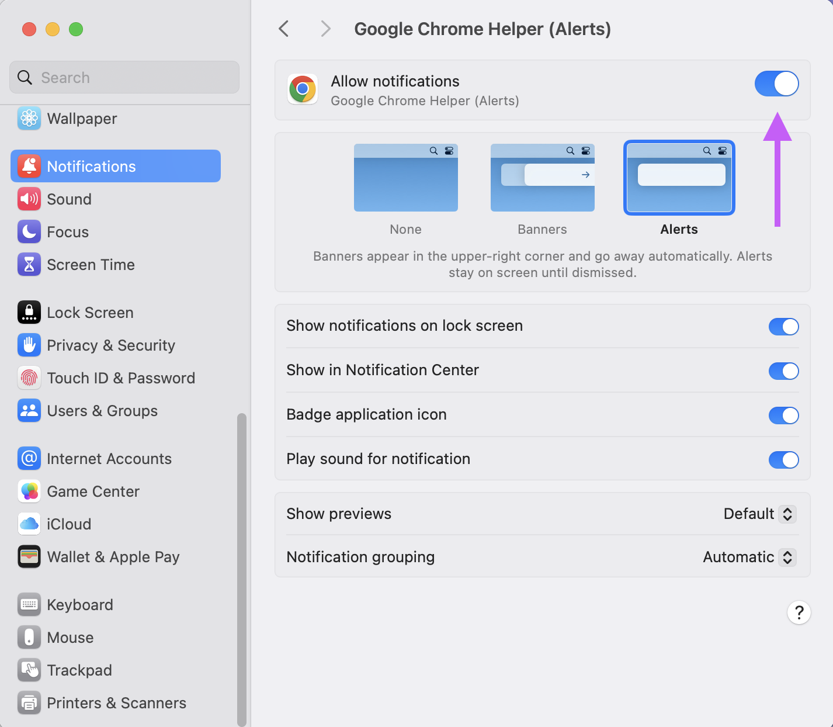Click the Printers & Scanners printer icon
Image resolution: width=833 pixels, height=727 pixels.
[29, 702]
